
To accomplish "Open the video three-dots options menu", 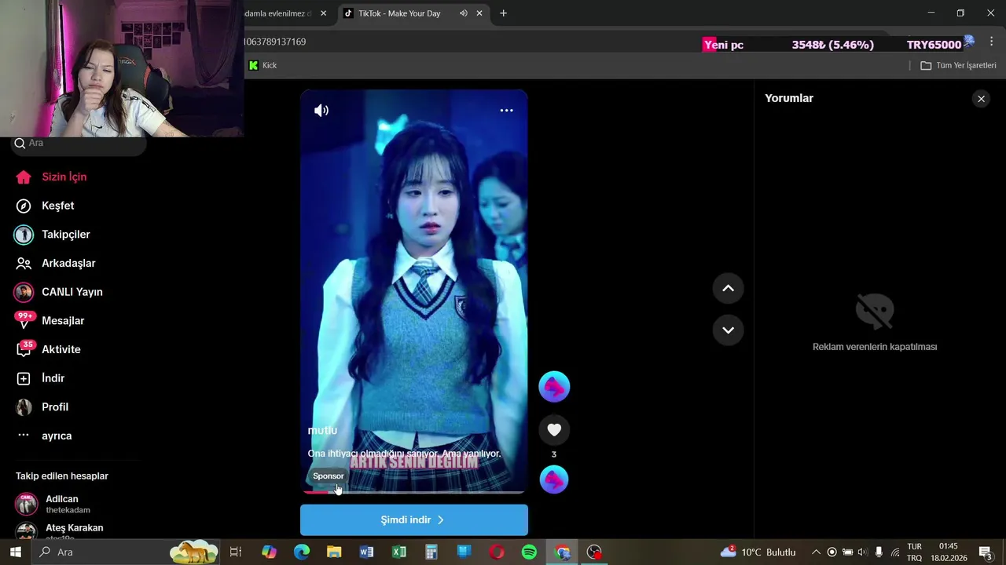I will click(507, 111).
